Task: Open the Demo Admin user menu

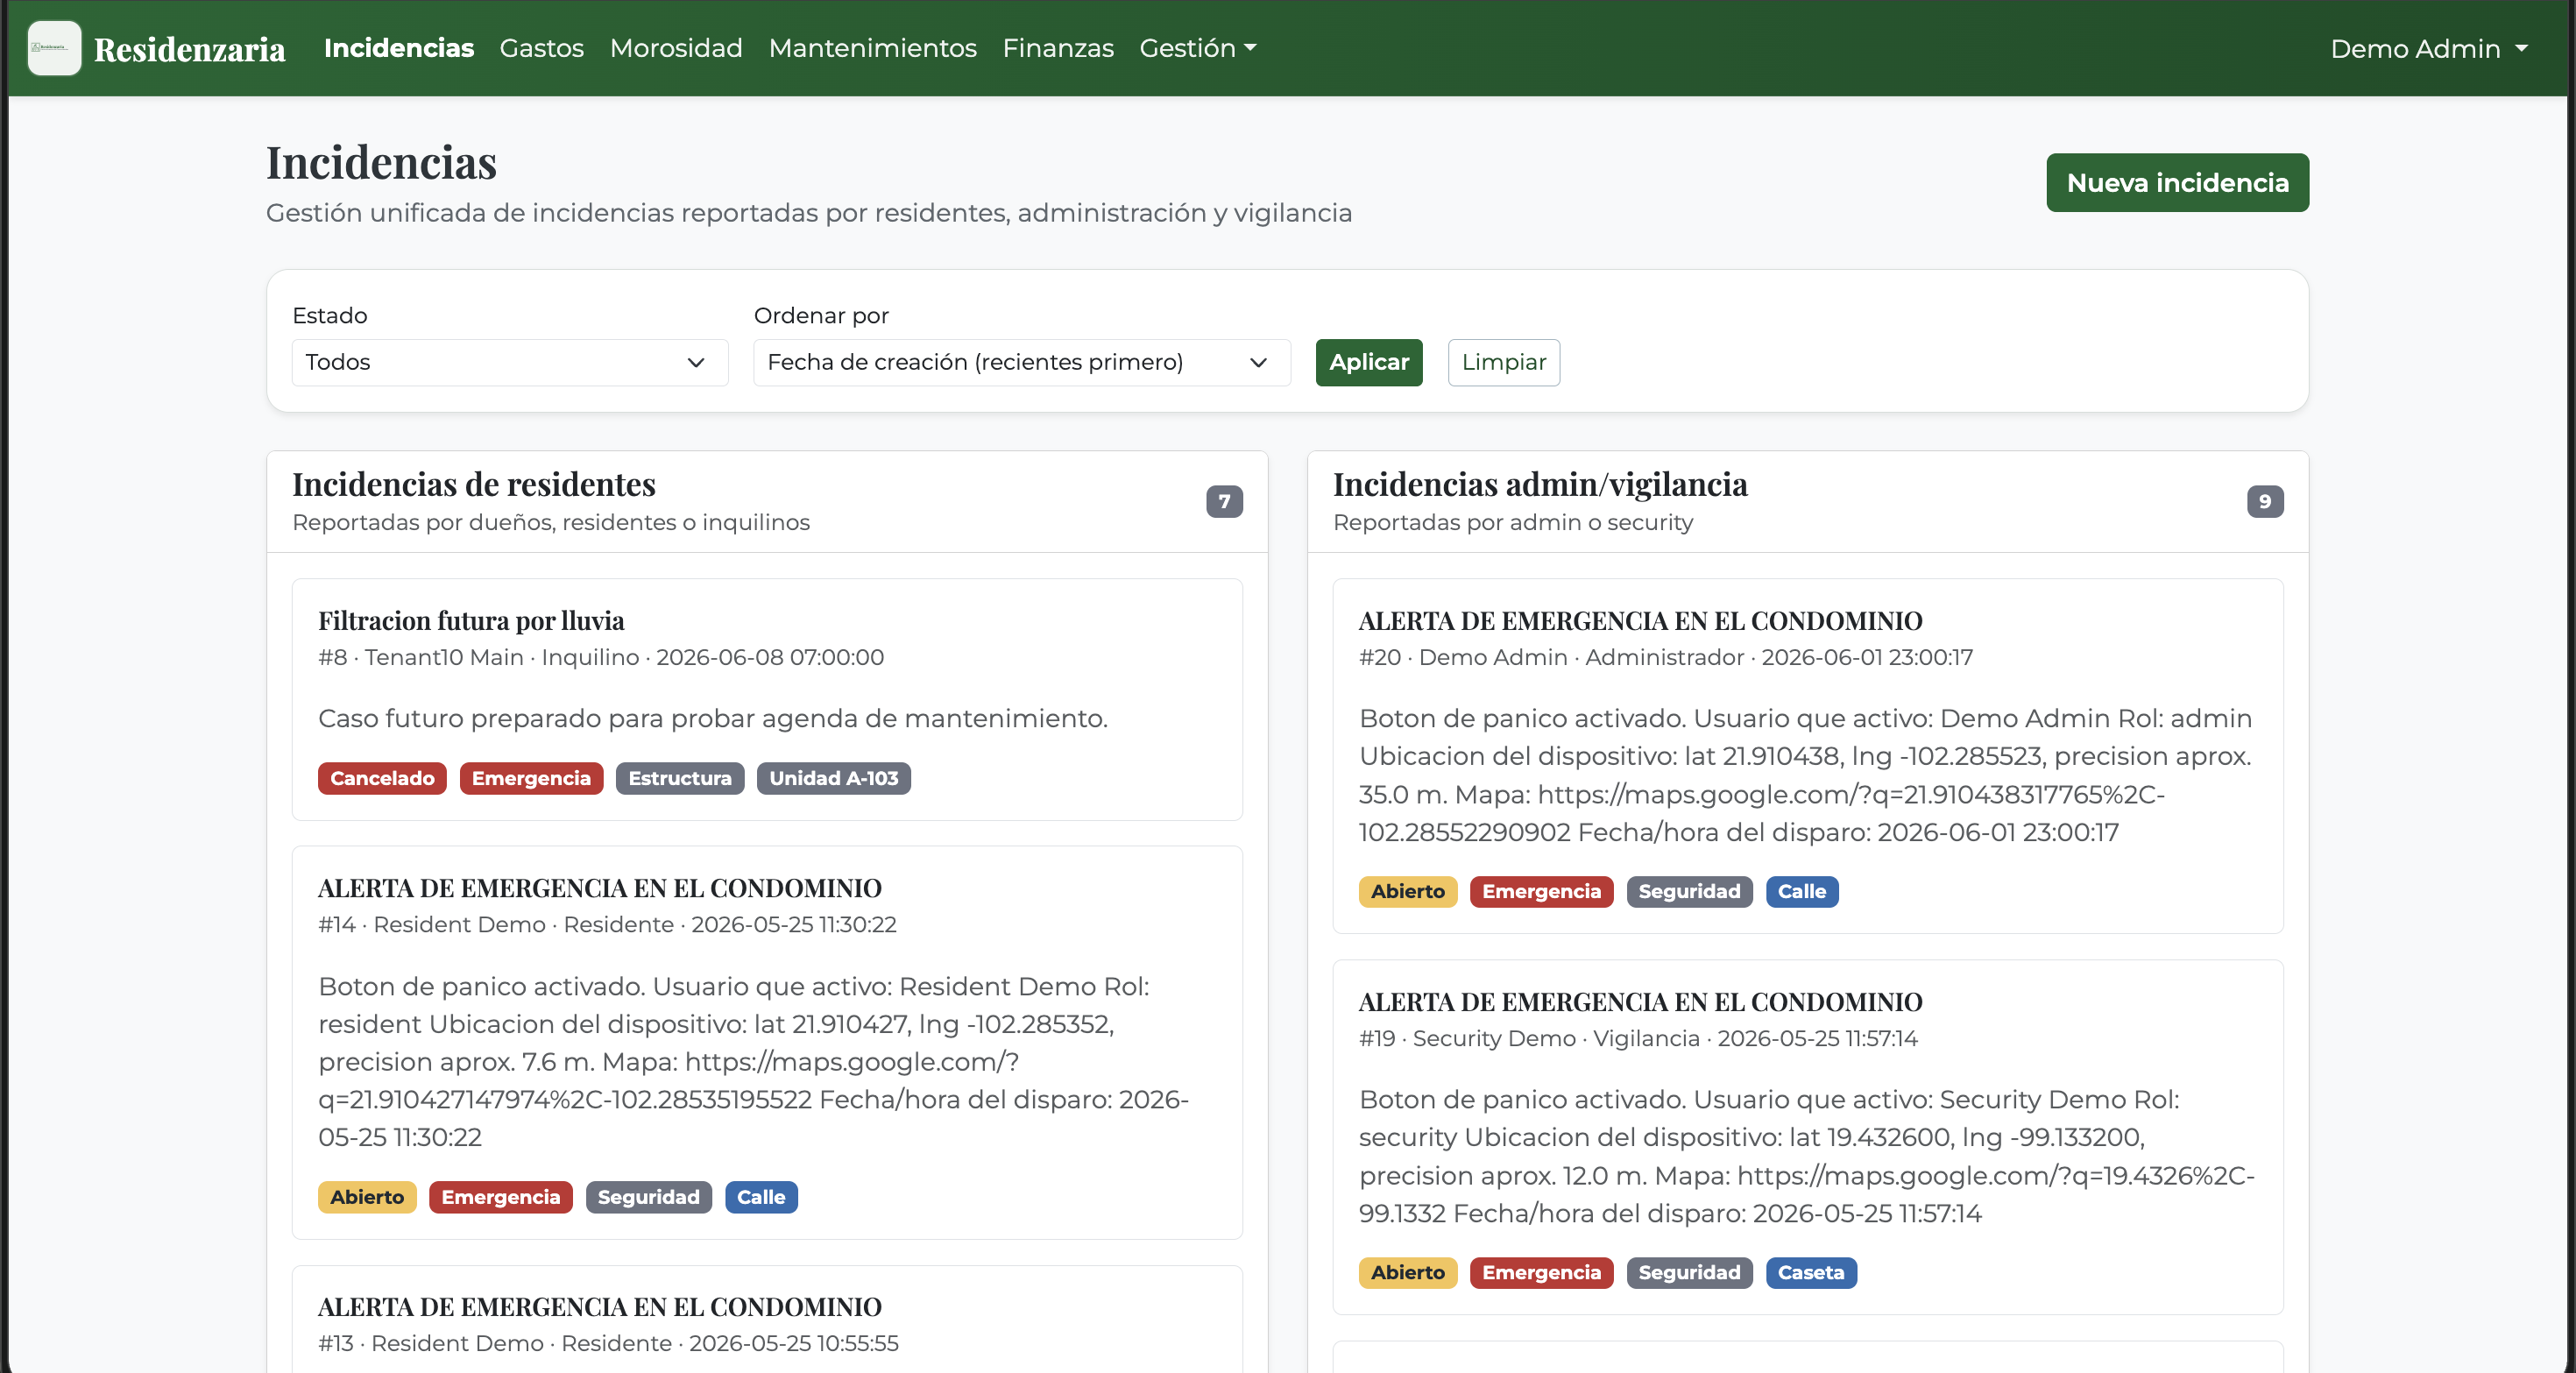Action: 2428,48
